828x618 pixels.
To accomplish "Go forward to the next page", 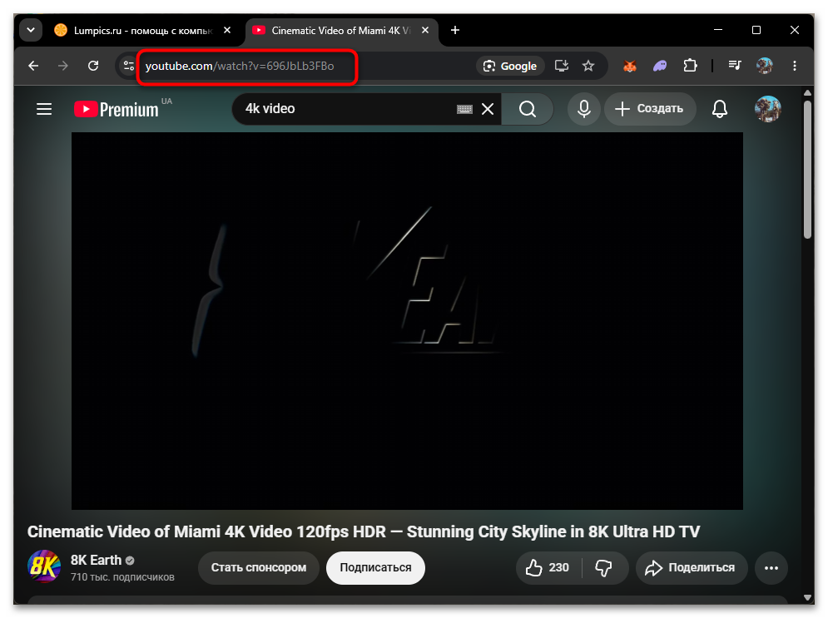I will (63, 66).
